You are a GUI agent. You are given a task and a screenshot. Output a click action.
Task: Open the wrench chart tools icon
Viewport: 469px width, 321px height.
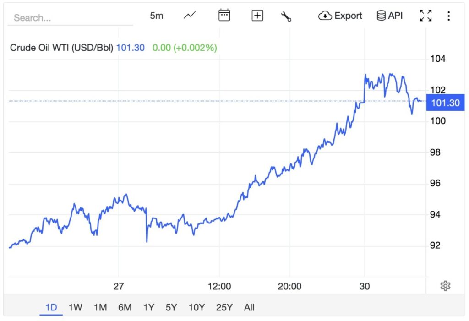point(286,15)
